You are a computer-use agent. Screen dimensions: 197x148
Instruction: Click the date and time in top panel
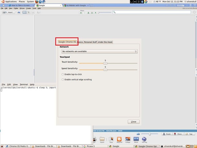pos(172,2)
